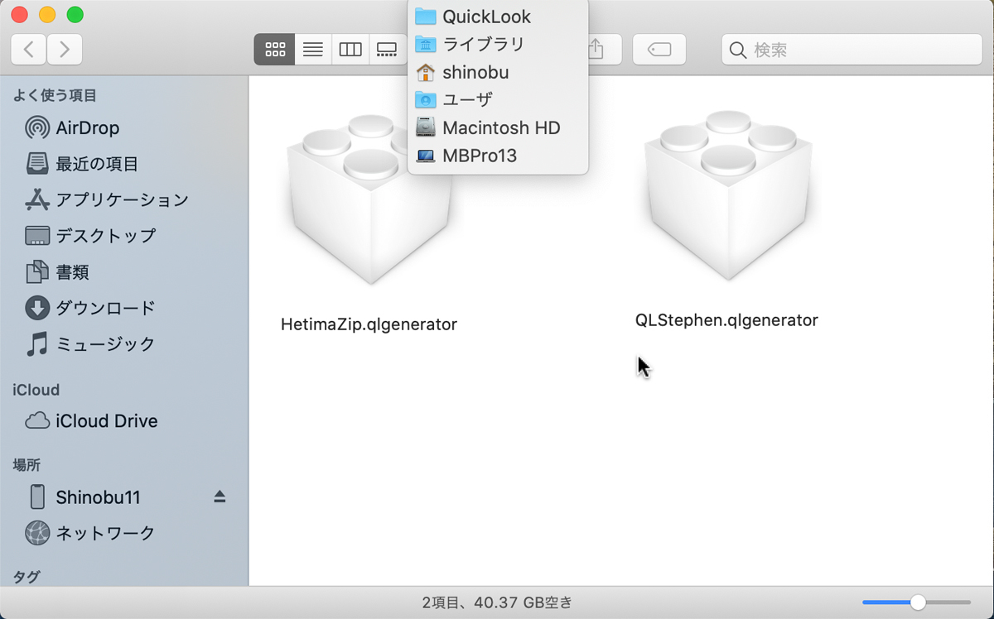Switch to icon view
The image size is (994, 619).
[x=274, y=50]
